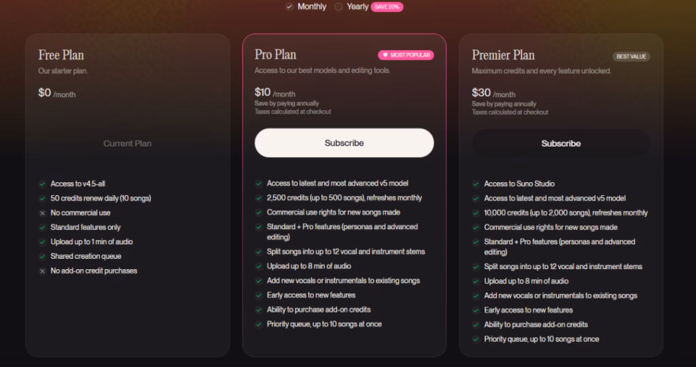Subscribe to the Premier Plan
The height and width of the screenshot is (367, 696).
[x=561, y=143]
